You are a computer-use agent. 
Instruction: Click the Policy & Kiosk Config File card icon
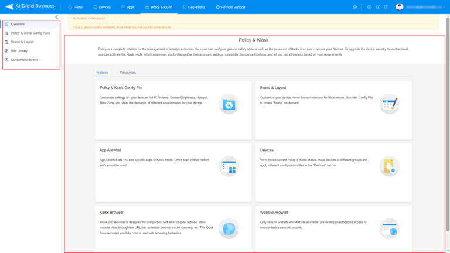[229, 104]
